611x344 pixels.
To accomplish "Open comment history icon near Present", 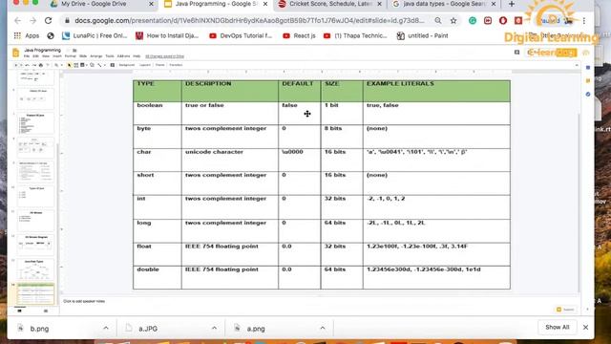I will pos(516,53).
